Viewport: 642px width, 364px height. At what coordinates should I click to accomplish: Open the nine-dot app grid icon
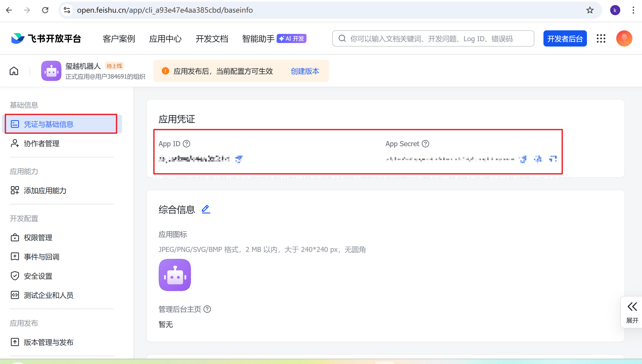click(x=601, y=38)
